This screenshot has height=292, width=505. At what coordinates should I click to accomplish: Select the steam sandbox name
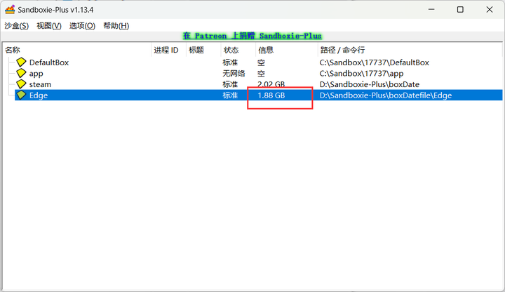coord(40,84)
